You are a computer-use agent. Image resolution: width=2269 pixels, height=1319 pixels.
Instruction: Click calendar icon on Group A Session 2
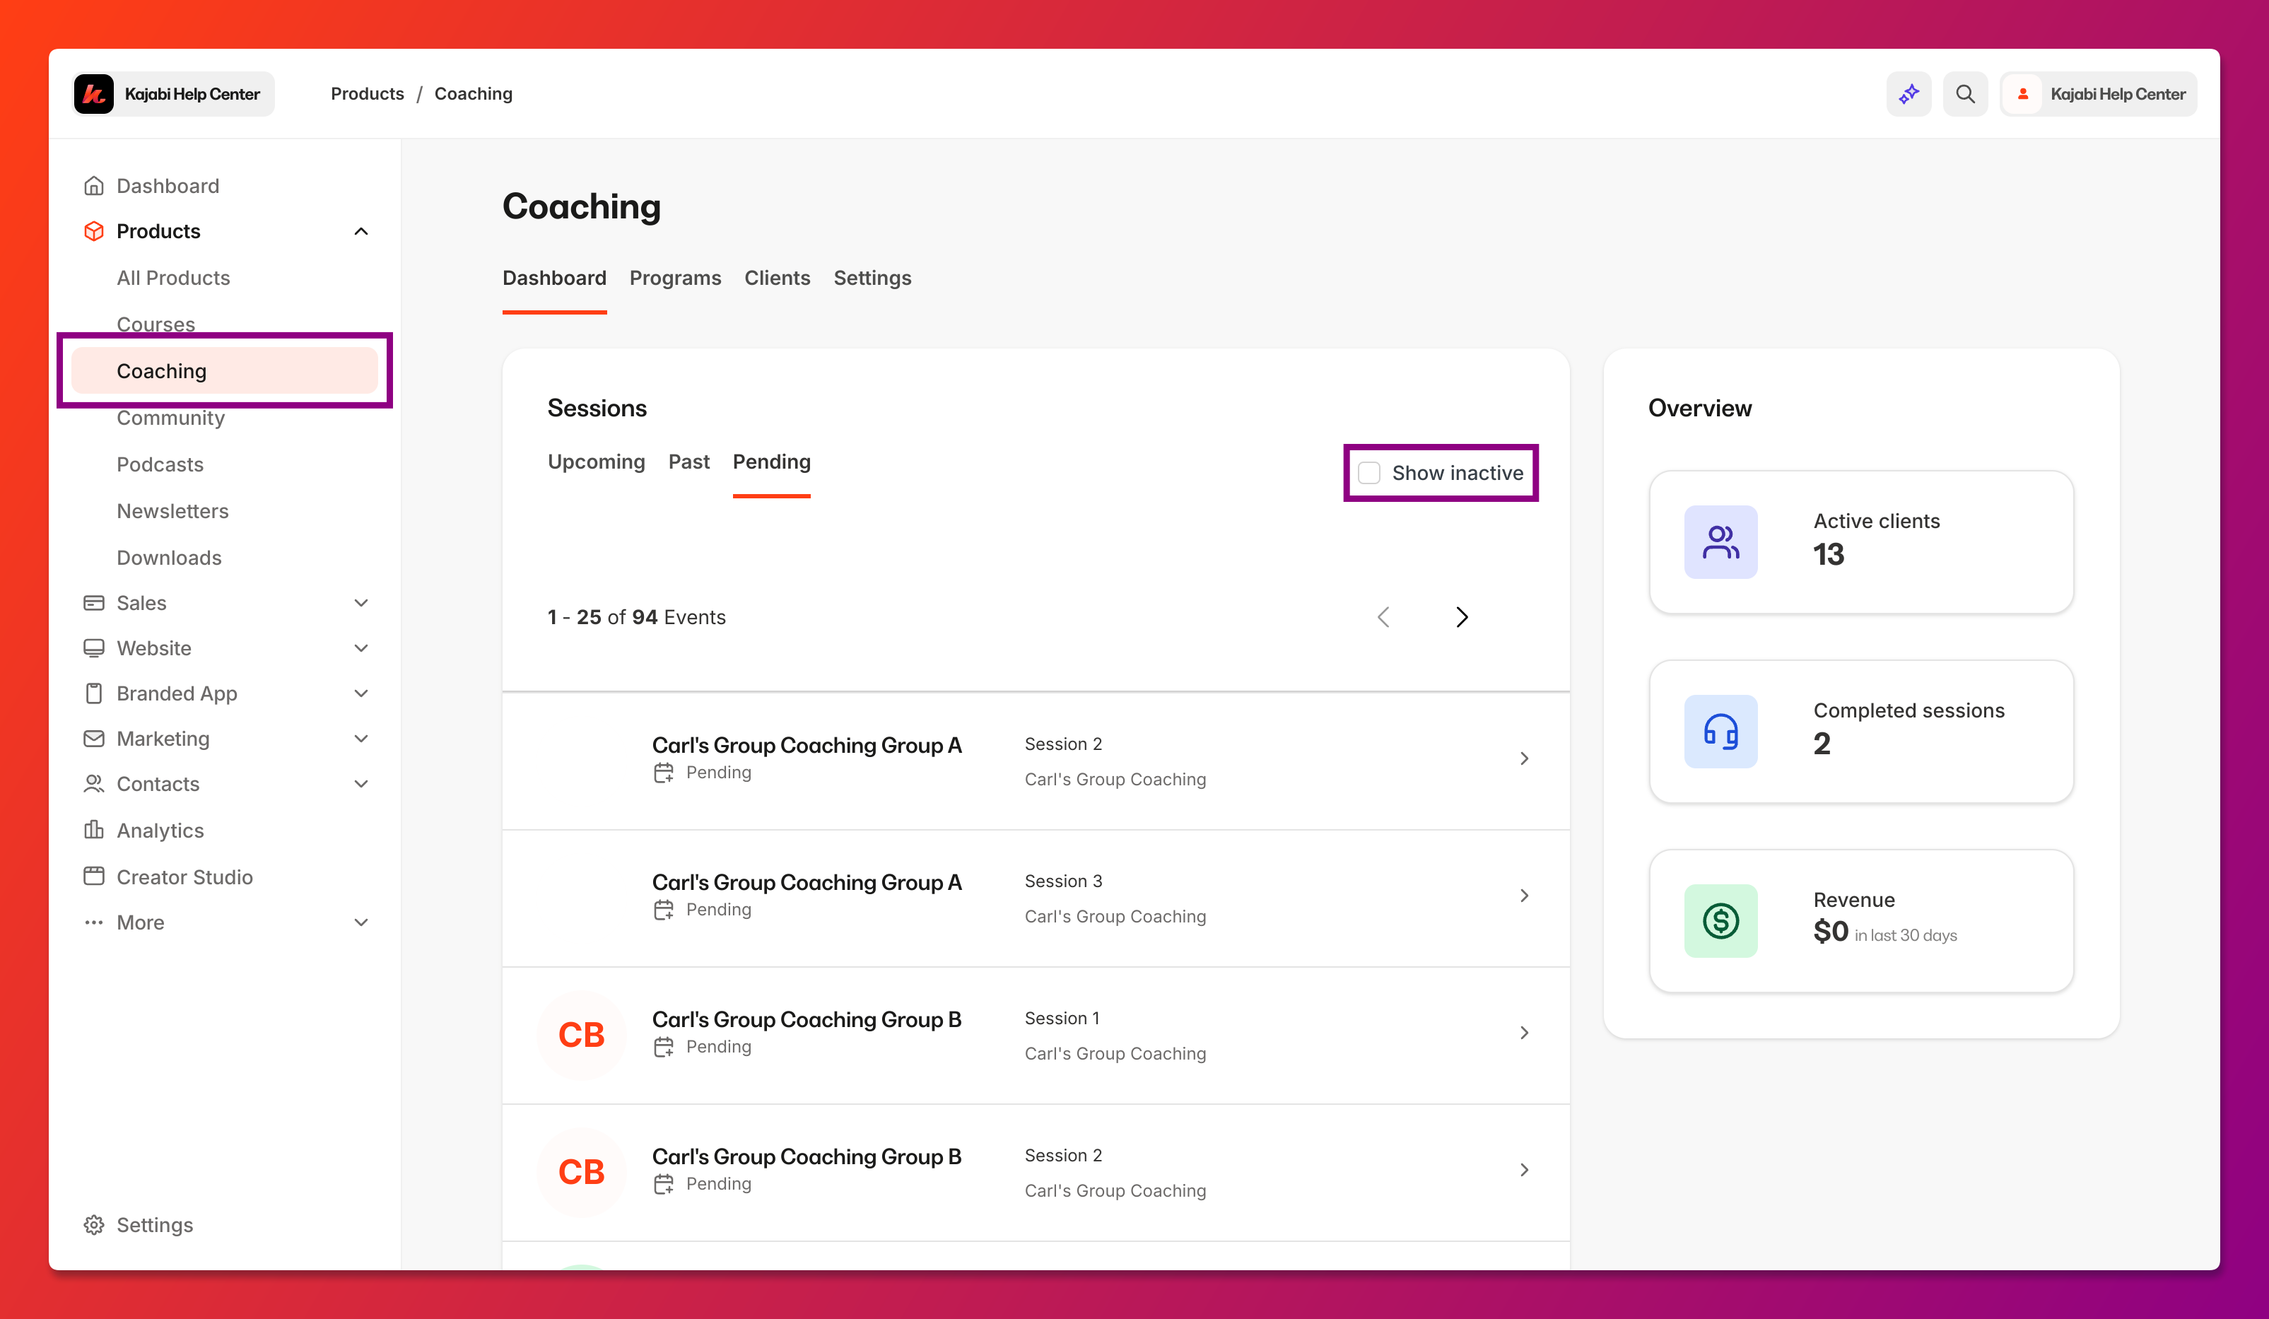coord(664,773)
